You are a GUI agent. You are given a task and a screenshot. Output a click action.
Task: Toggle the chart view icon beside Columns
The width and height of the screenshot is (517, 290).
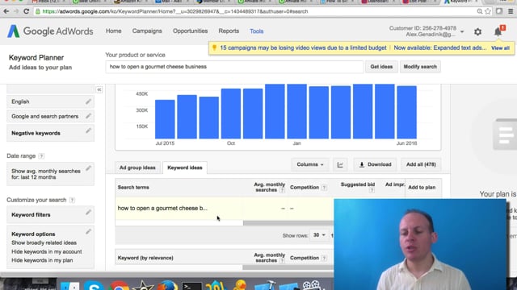340,164
